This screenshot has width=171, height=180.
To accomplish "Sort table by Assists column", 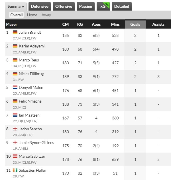I will click(158, 24).
